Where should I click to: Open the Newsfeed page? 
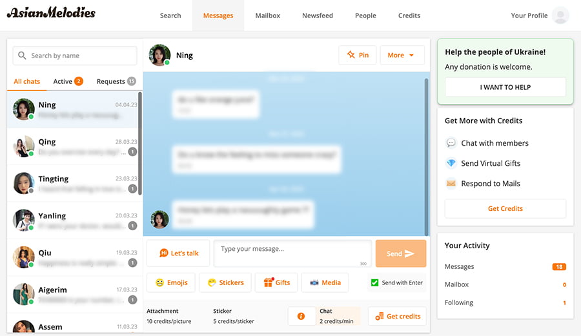click(318, 15)
